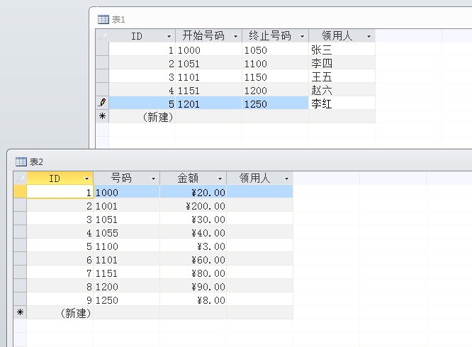Open the 领用人 column dropdown in 表1
This screenshot has height=347, width=472.
pyautogui.click(x=369, y=36)
